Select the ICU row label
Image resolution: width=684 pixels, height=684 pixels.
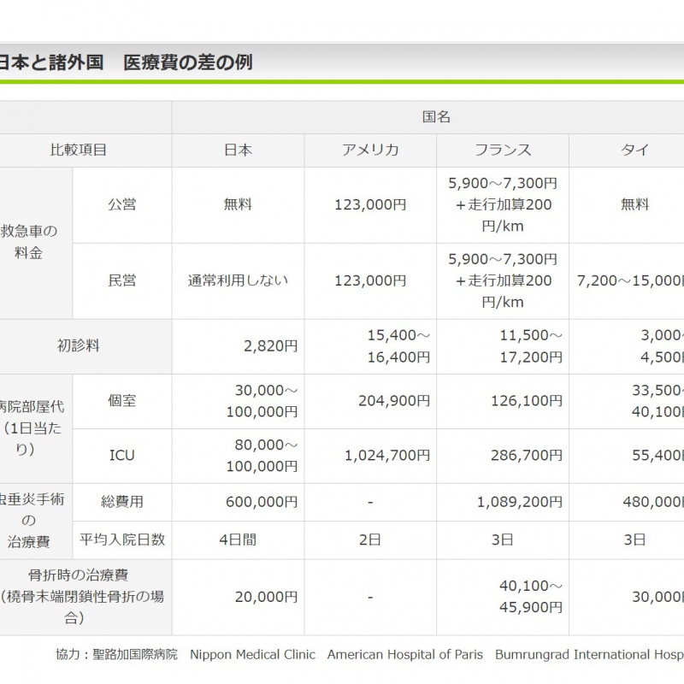121,456
